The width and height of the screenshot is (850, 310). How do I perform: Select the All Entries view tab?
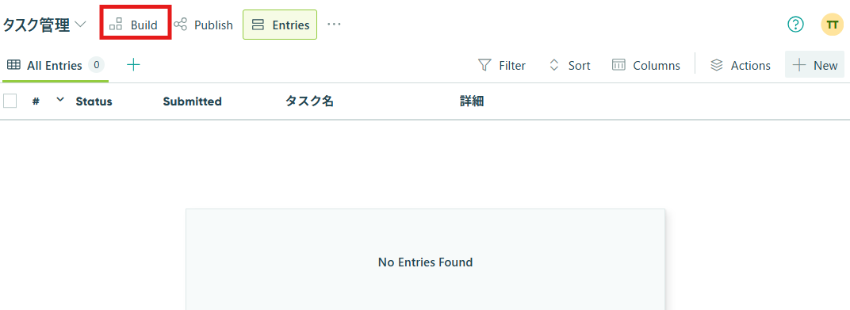pos(55,66)
